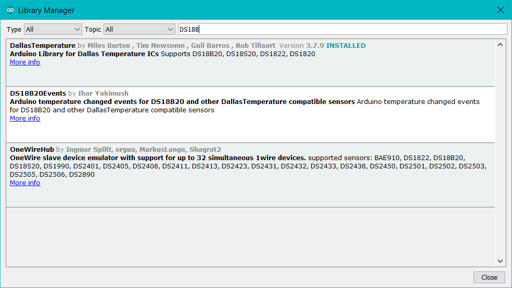Click the scrollbar down arrow
This screenshot has height=288, width=512.
click(500, 261)
